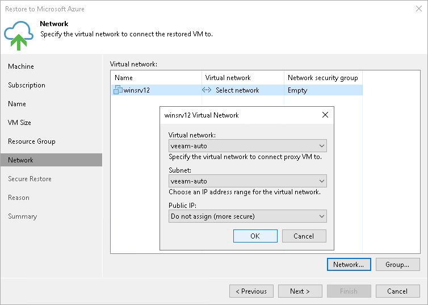The height and width of the screenshot is (305, 428).
Task: Click the Group... button
Action: [x=398, y=264]
